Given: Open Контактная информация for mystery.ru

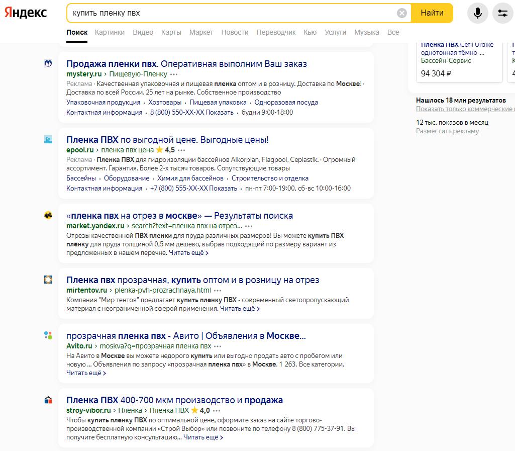Looking at the screenshot, I should 104,113.
